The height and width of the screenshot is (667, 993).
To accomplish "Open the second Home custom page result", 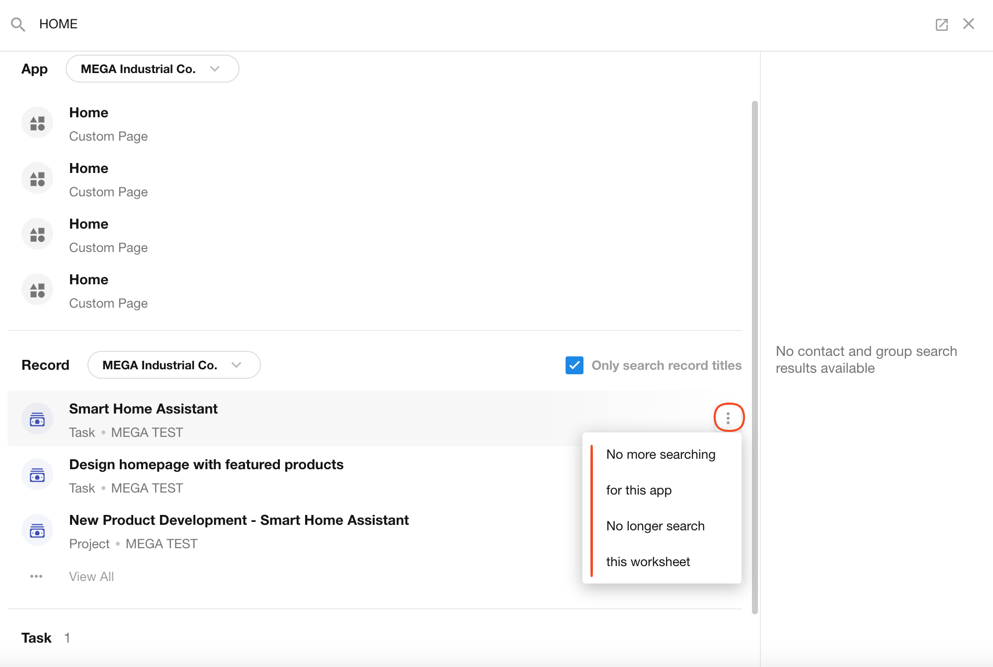I will click(x=89, y=168).
